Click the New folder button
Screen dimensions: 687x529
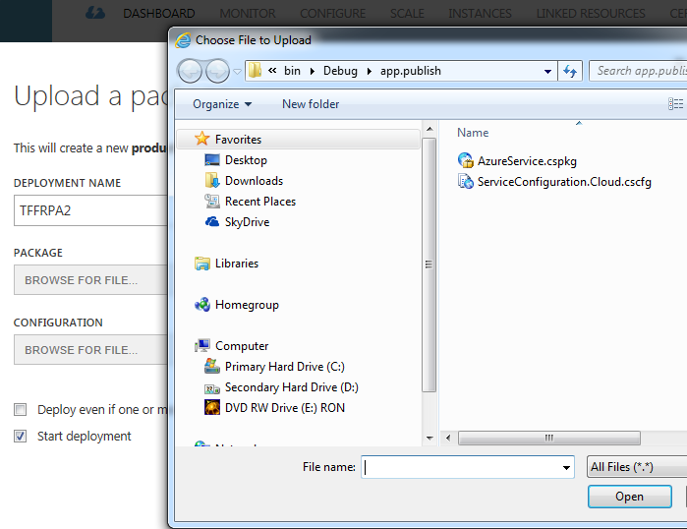[x=311, y=104]
